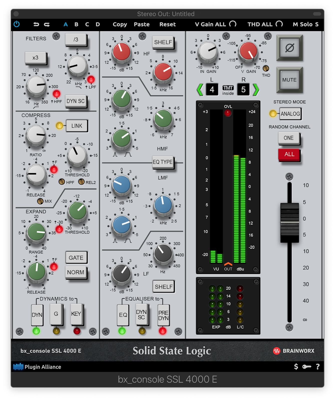335x400 pixels.
Task: Click the compressor THRESHOLD knob
Action: 77,155
